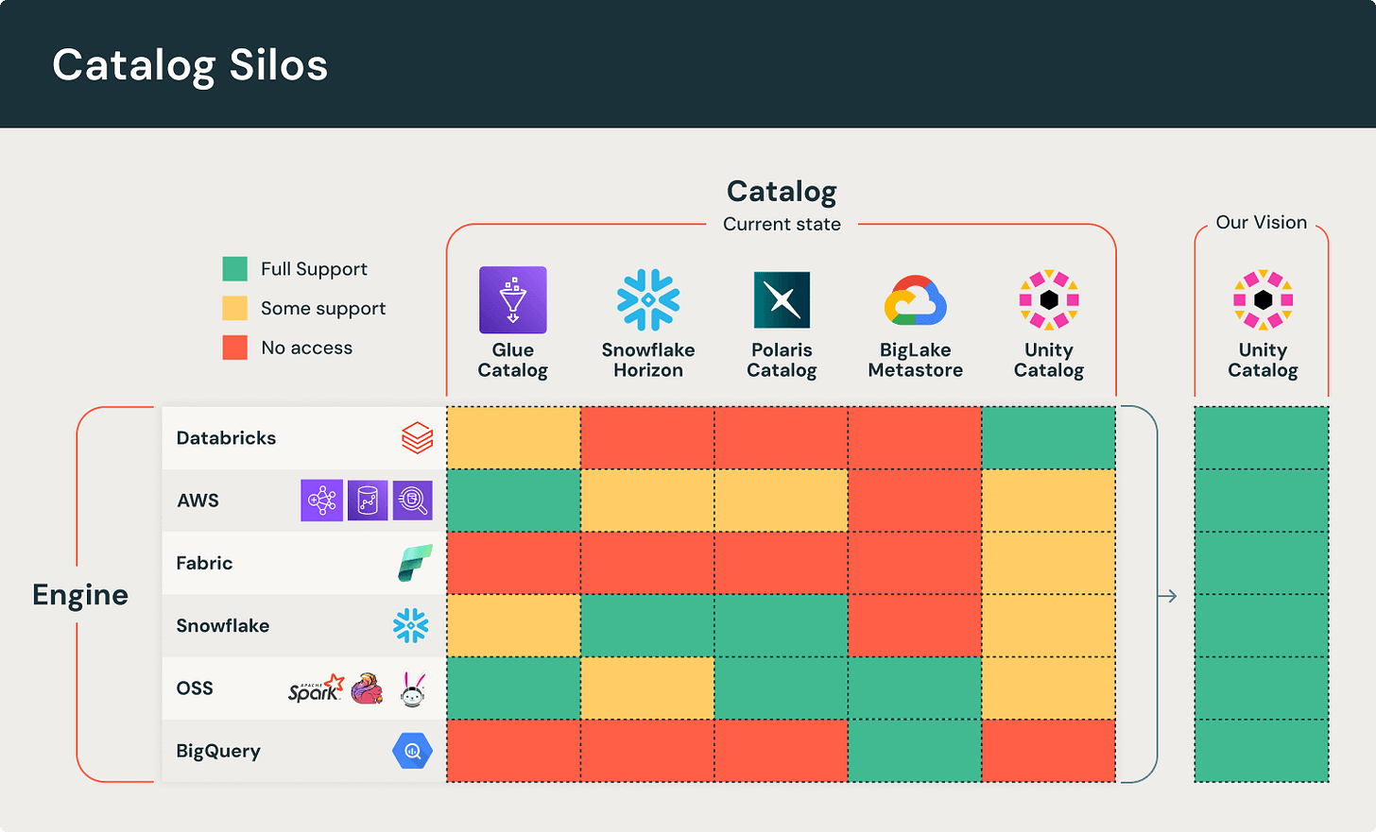Select Fabric row Glue Catalog red cell
Viewport: 1376px width, 832px height.
click(513, 563)
